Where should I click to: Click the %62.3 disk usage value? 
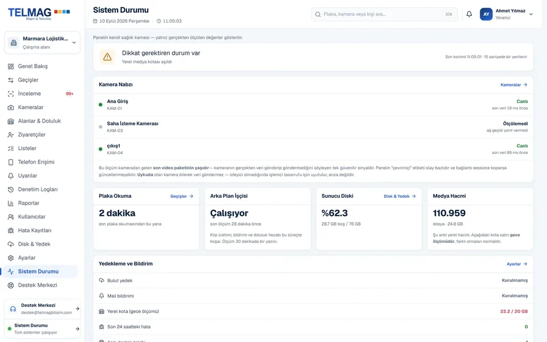(334, 213)
